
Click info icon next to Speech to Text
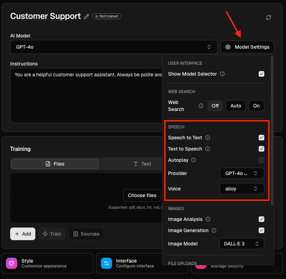point(208,138)
